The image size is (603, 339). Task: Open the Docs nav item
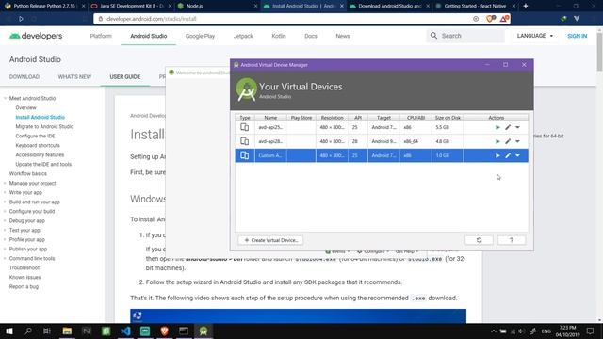(311, 36)
